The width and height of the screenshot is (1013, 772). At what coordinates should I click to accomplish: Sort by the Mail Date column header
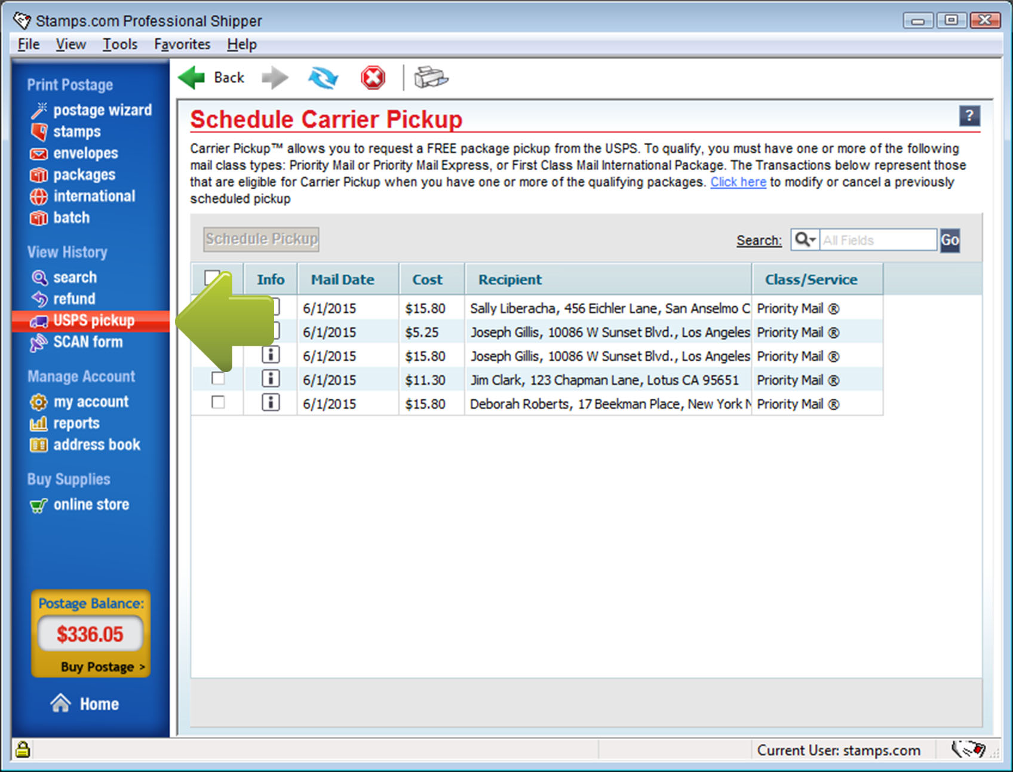[x=342, y=279]
